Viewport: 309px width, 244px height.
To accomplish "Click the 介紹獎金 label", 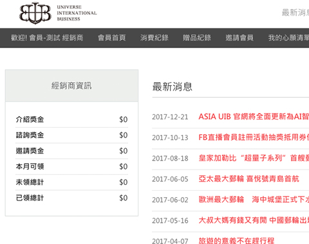I will point(30,119).
